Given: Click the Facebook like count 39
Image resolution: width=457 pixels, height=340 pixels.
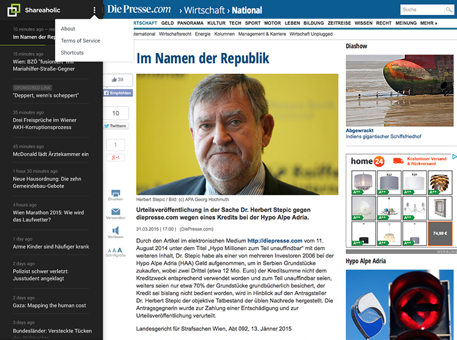Looking at the screenshot, I should point(118,79).
